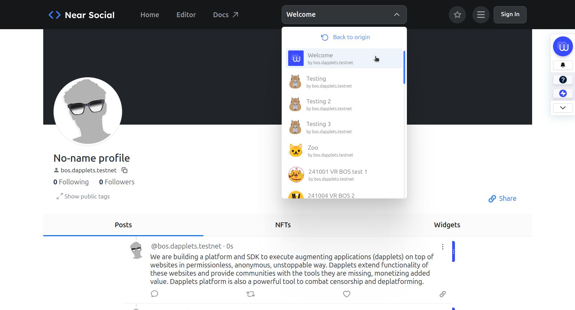
Task: Open the three-dot menu on the post
Action: point(443,246)
